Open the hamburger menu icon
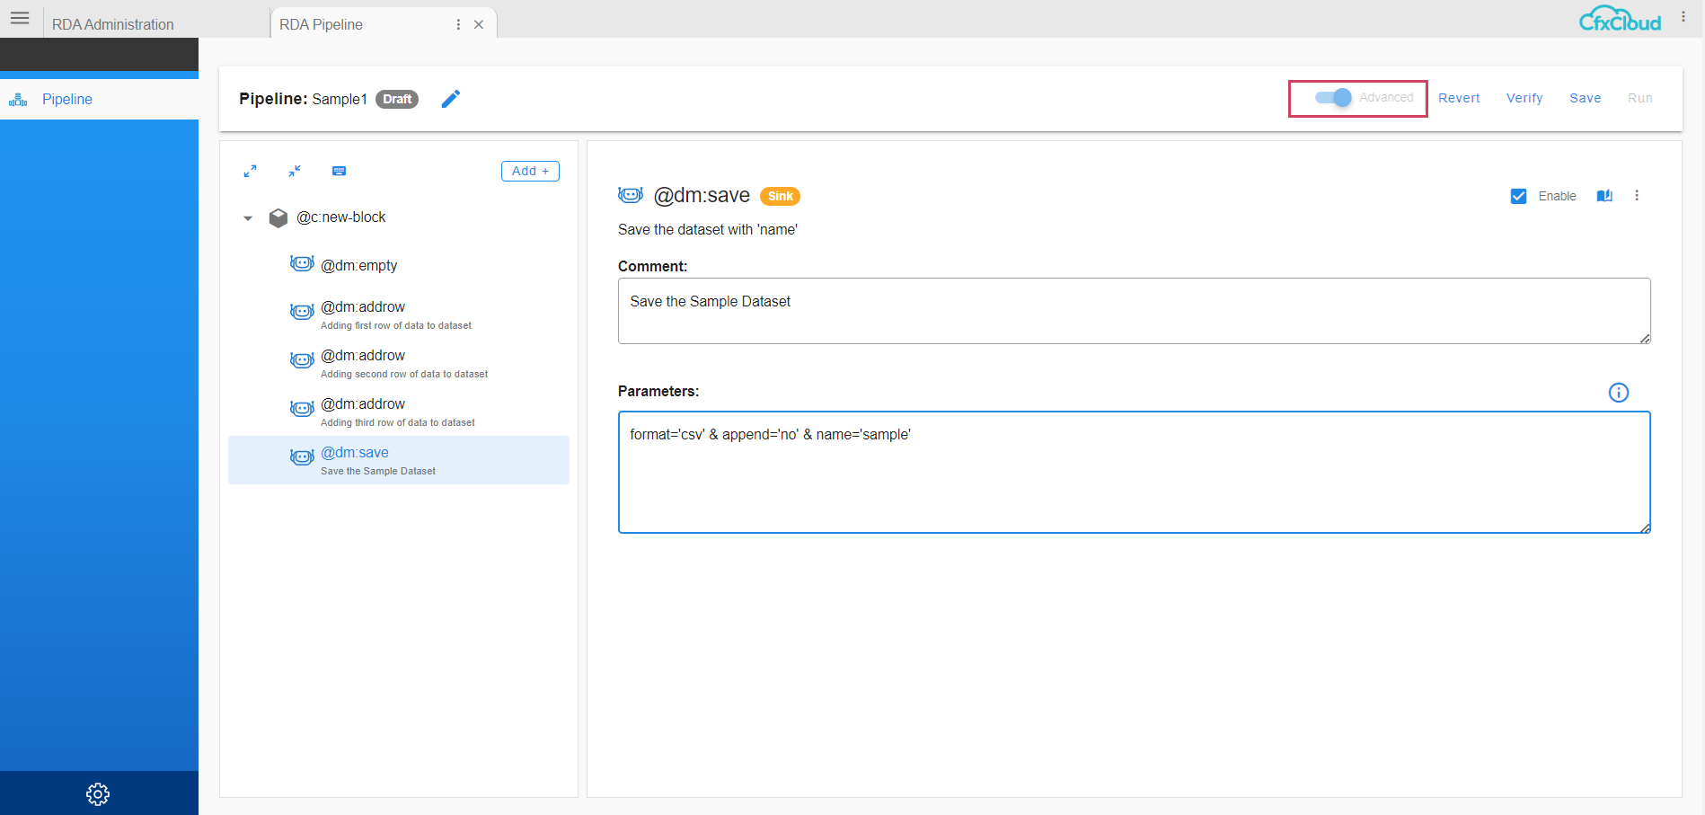 (20, 18)
